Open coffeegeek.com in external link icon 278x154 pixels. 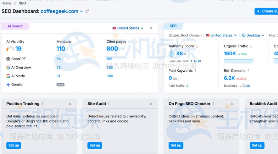point(87,11)
